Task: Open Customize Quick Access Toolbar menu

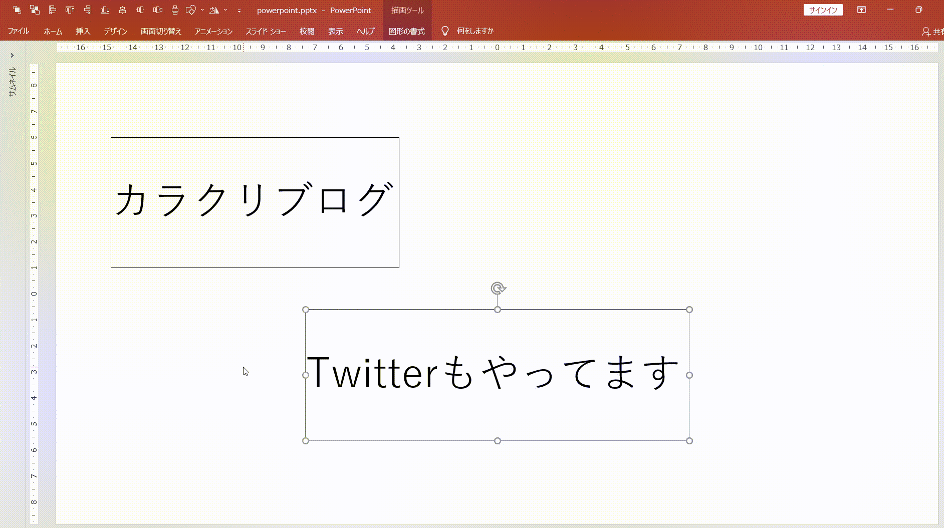Action: pos(239,11)
